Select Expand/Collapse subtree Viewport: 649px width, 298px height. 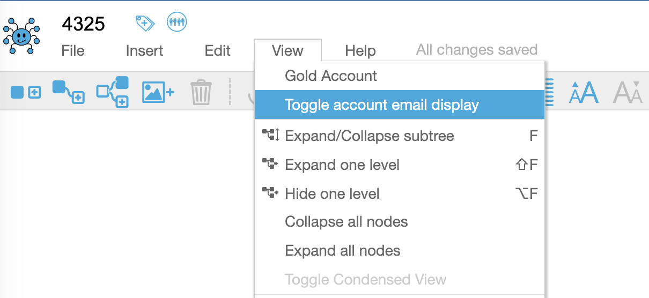pos(400,136)
